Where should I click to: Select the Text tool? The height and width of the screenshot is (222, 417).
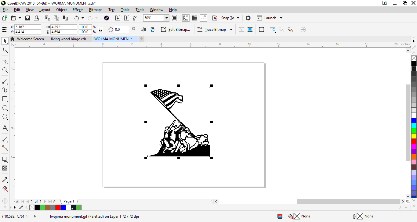click(x=5, y=128)
